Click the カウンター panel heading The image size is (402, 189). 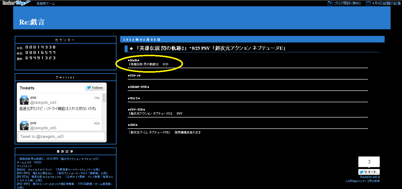point(65,40)
